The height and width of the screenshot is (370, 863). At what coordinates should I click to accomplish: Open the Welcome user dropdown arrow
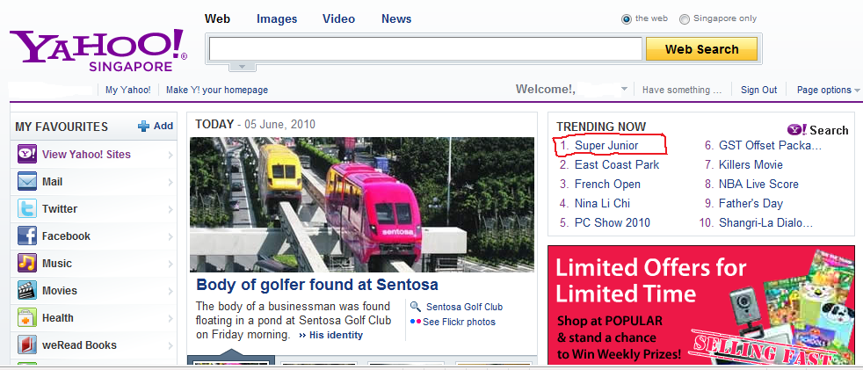624,89
